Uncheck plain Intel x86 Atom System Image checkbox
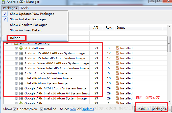 16,83
